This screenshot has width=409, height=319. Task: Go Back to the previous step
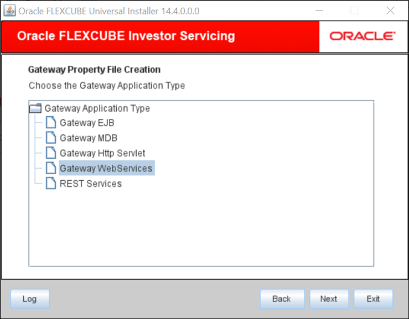pos(282,299)
